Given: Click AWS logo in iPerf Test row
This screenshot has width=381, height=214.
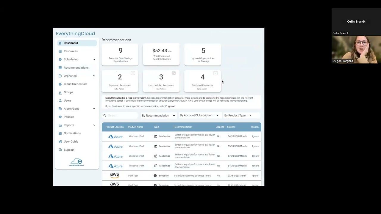Looking at the screenshot, I should pos(115,176).
